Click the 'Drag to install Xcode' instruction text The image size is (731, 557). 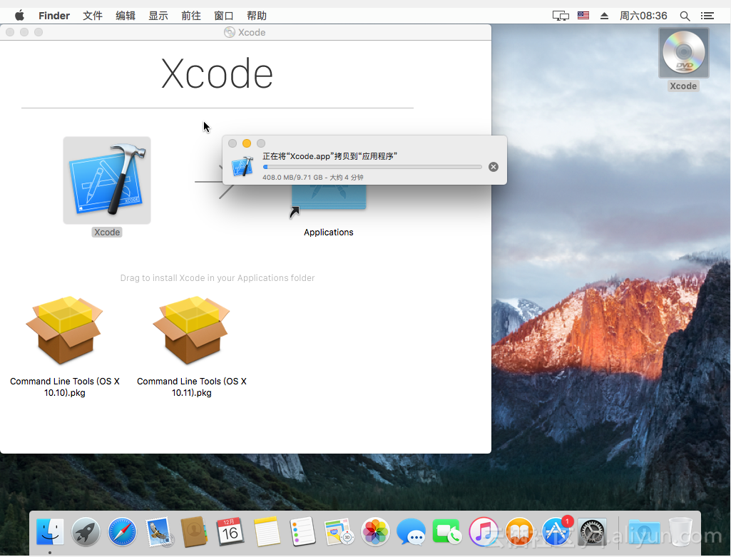tap(218, 278)
